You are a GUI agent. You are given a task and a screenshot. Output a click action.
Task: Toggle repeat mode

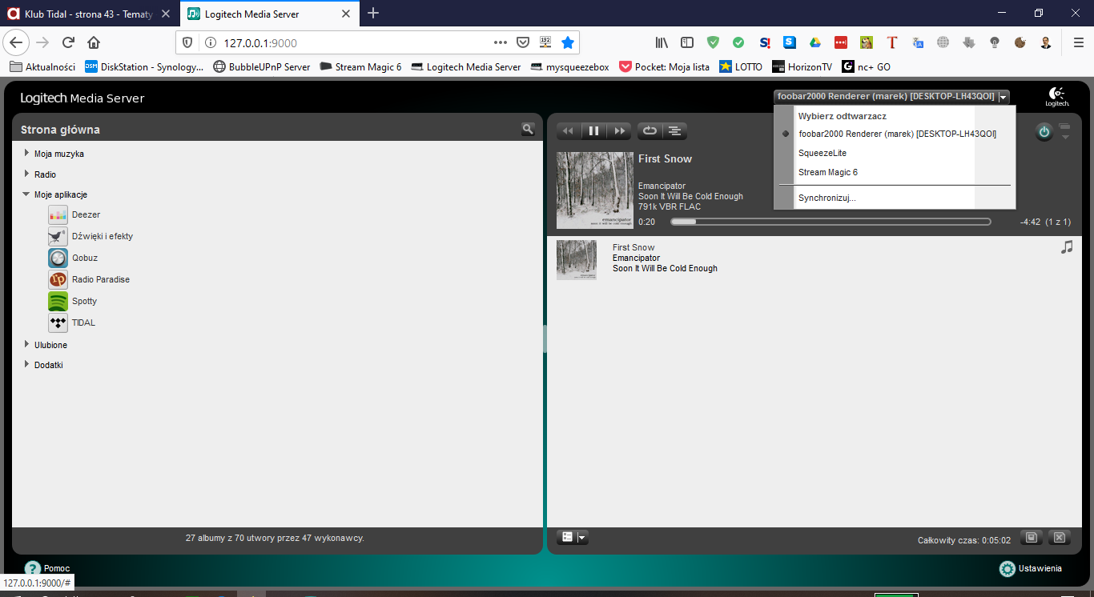tap(650, 131)
